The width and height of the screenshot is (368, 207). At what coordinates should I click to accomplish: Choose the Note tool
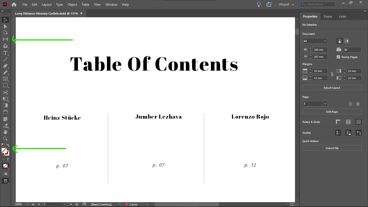click(x=5, y=119)
